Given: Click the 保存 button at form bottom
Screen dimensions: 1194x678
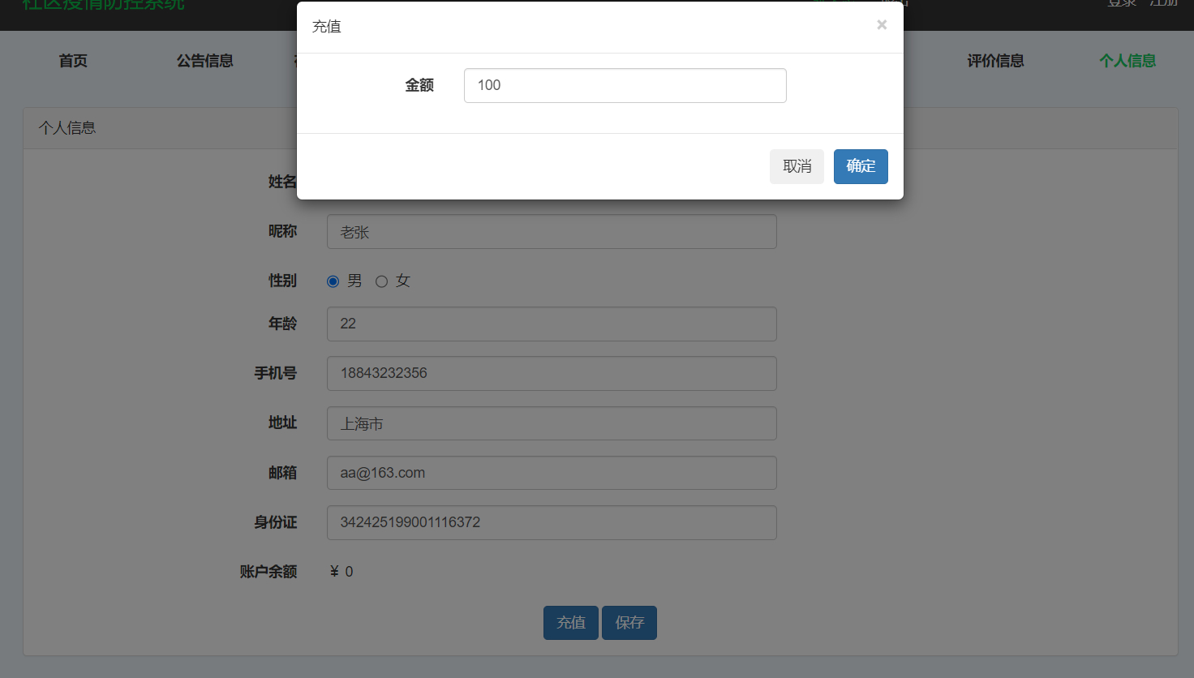Looking at the screenshot, I should tap(629, 623).
